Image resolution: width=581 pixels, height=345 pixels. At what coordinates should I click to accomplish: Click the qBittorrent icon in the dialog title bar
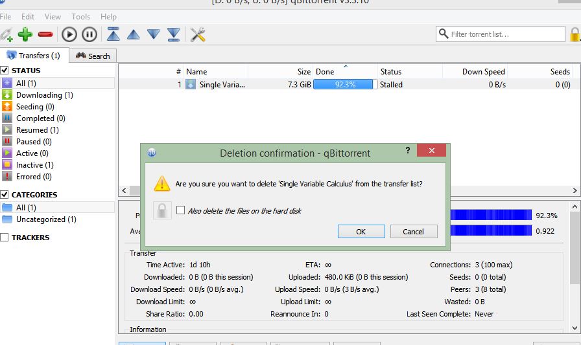coord(152,153)
